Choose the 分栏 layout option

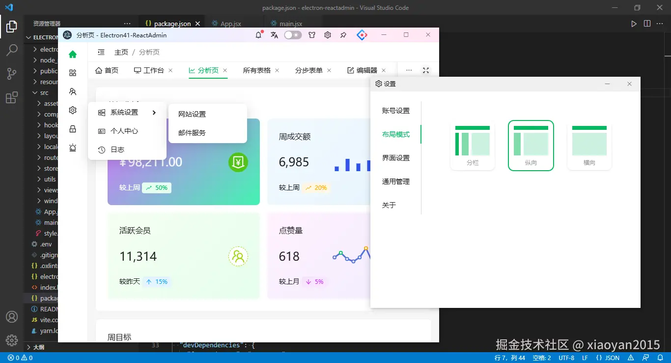point(473,146)
